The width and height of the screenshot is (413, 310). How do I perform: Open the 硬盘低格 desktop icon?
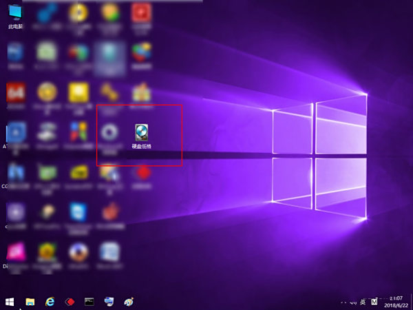(x=142, y=136)
